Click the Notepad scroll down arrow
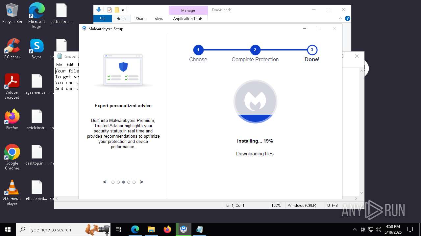Screen dimensions: 421x236 pos(362,193)
